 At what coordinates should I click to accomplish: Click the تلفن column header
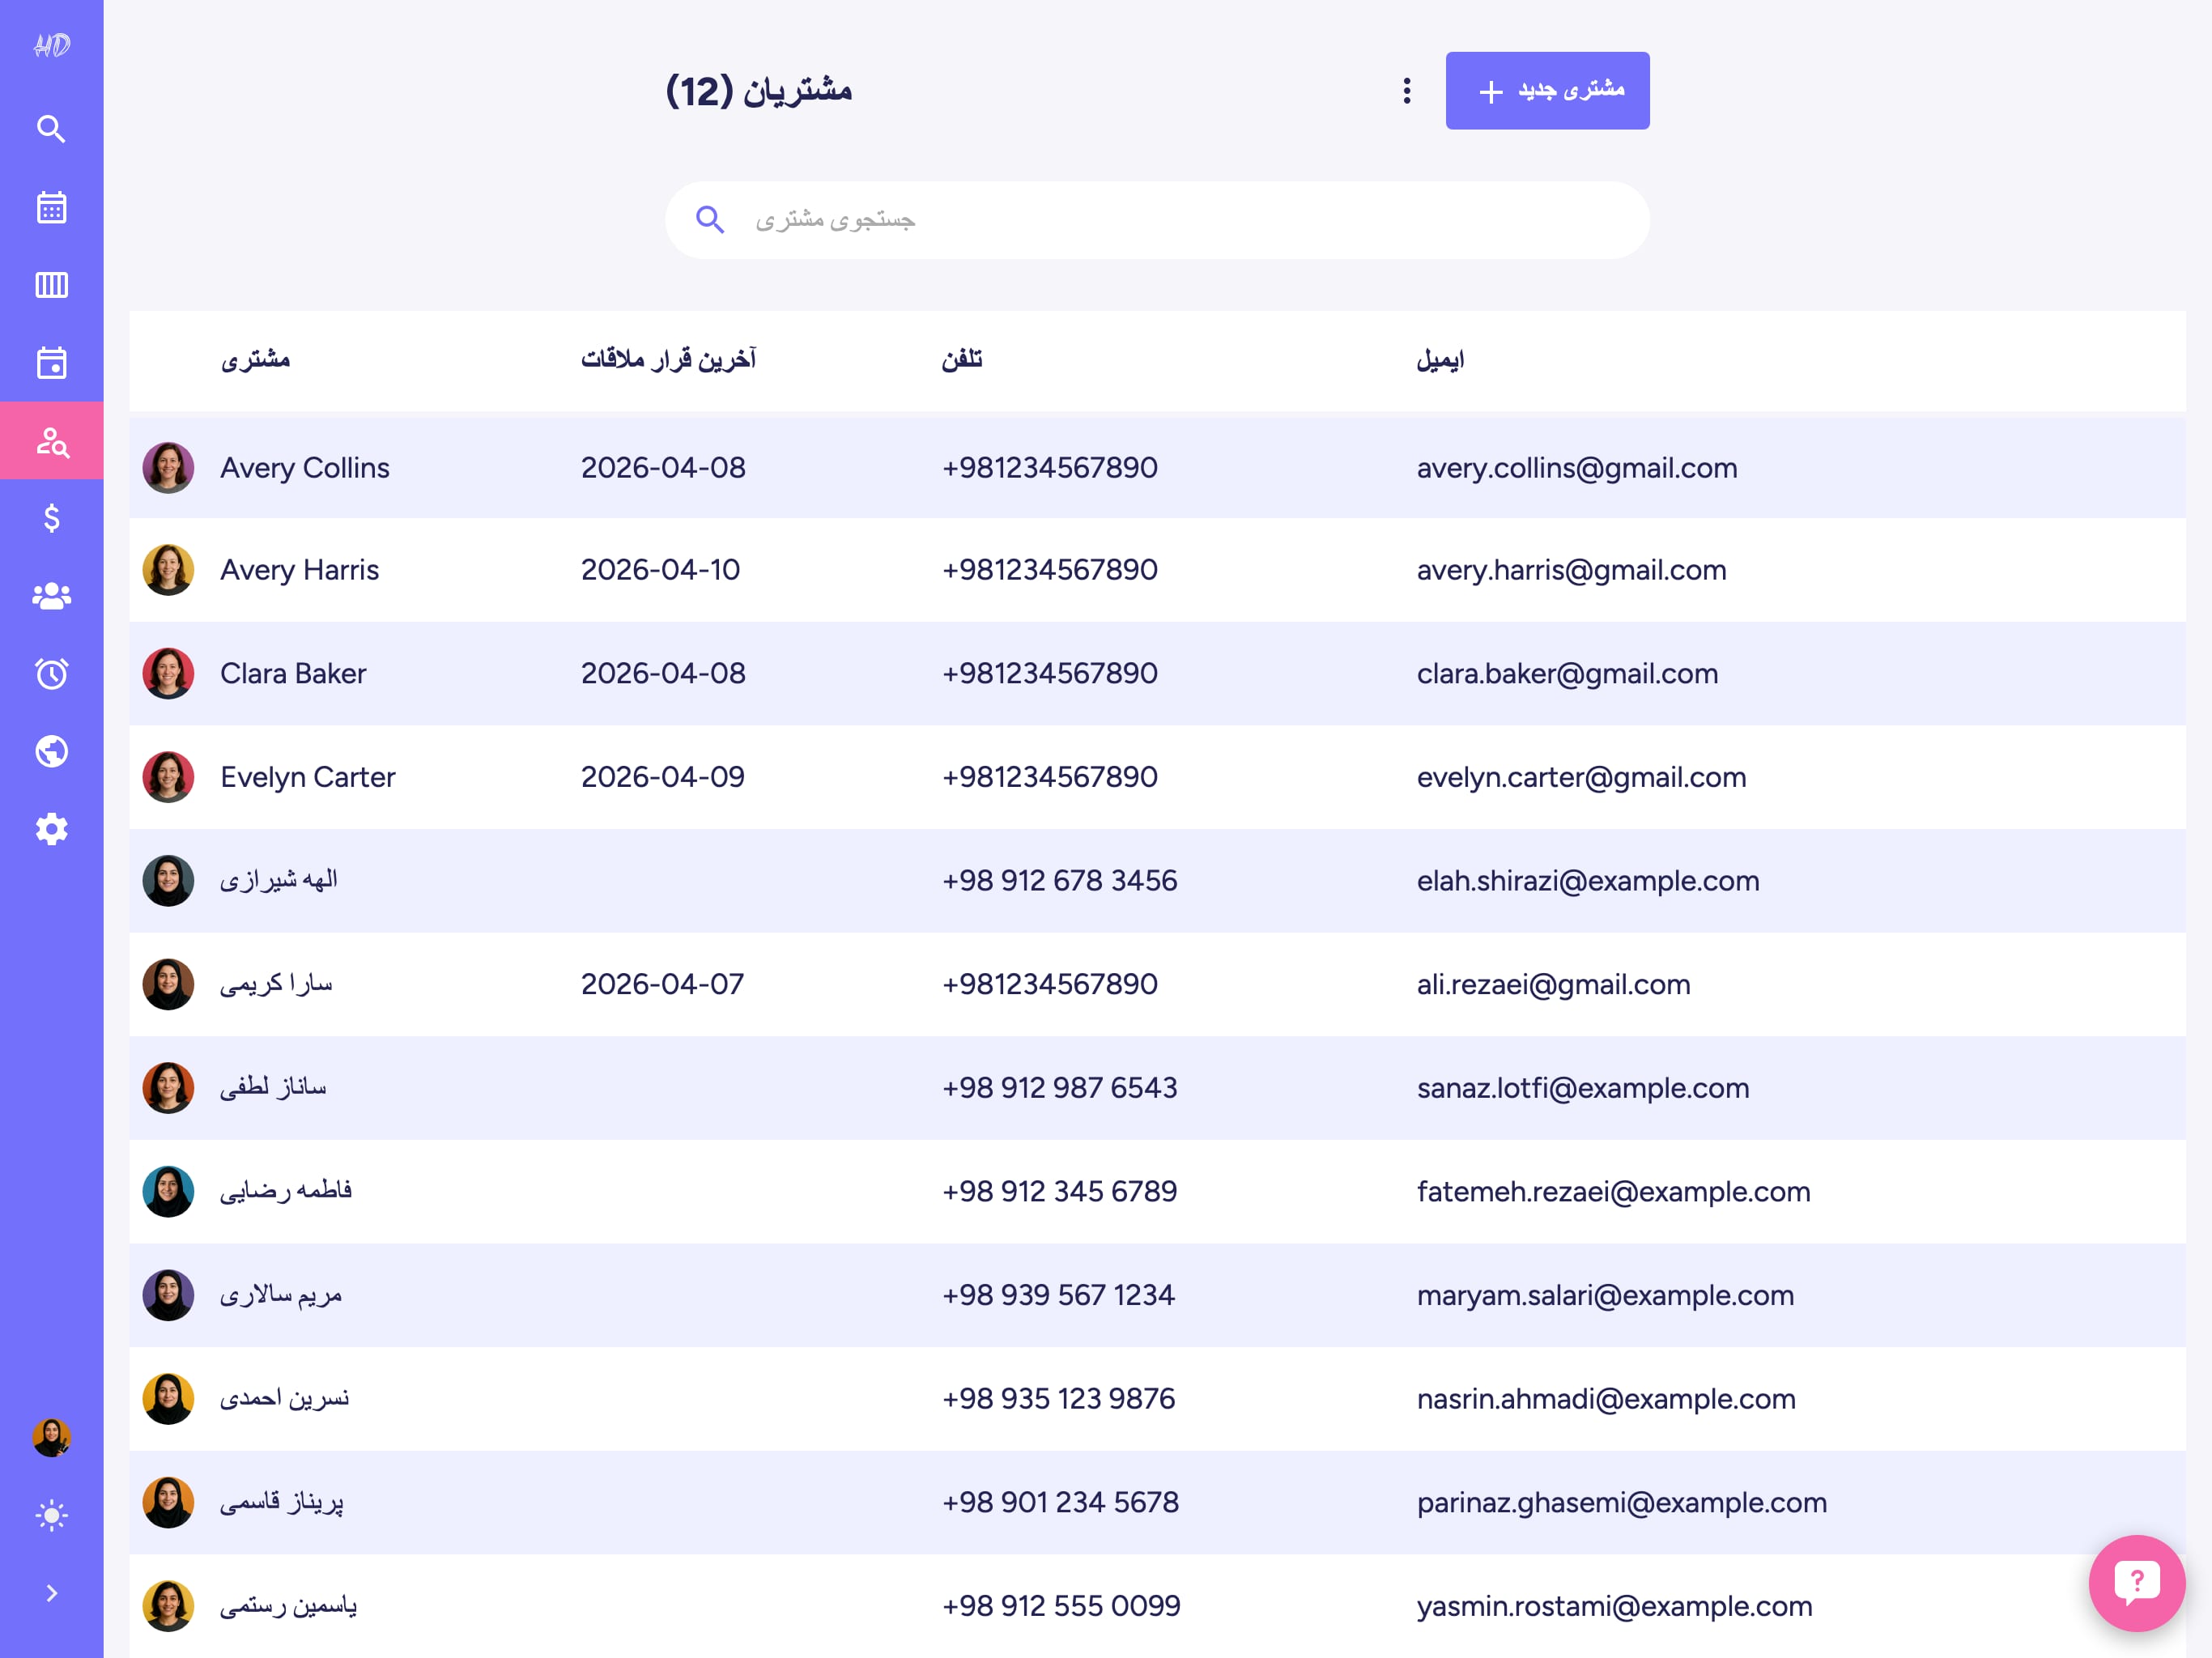(x=962, y=360)
